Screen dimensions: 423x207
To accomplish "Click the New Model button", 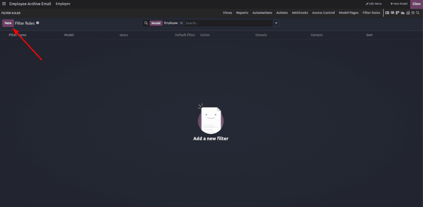I will coord(399,4).
